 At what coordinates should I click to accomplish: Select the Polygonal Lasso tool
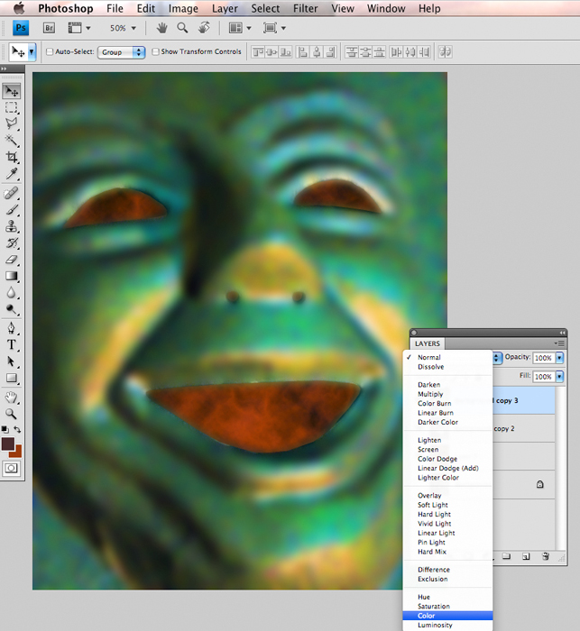(x=12, y=124)
